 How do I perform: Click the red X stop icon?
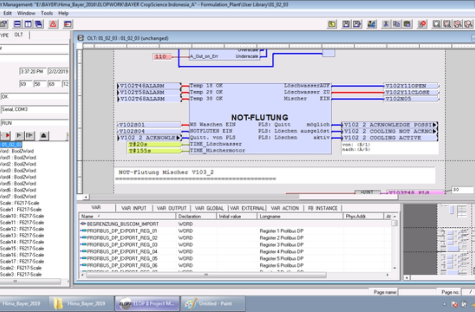click(423, 24)
